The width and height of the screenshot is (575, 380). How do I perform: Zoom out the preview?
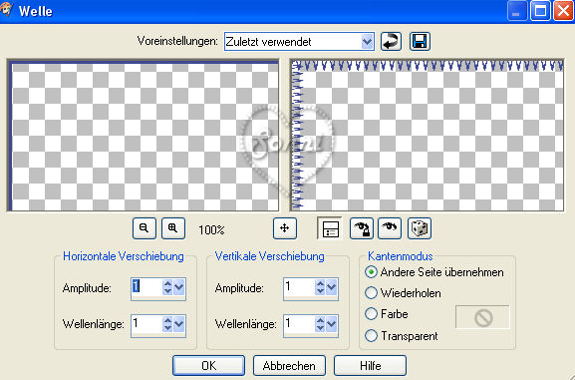pos(144,228)
